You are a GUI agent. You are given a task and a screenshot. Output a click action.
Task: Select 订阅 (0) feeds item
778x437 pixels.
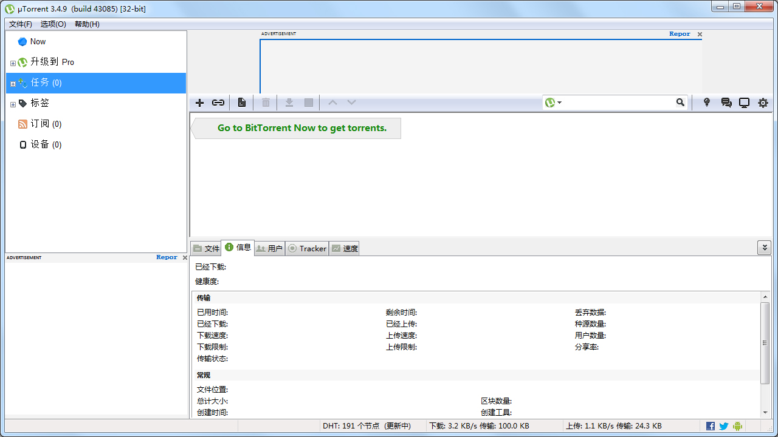[x=96, y=124]
